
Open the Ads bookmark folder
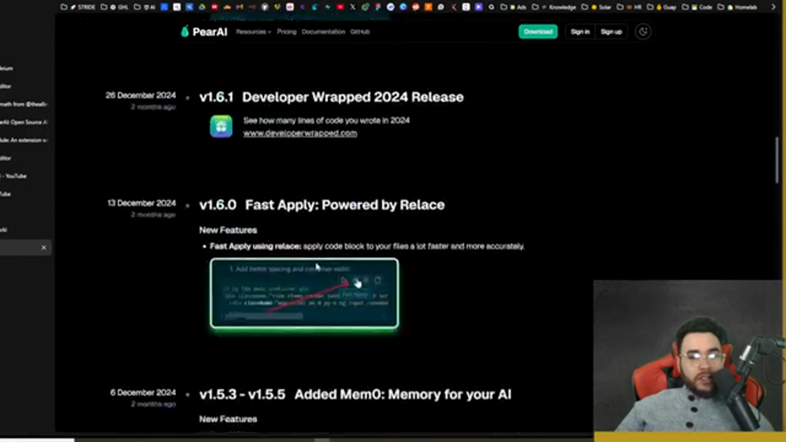coord(513,7)
